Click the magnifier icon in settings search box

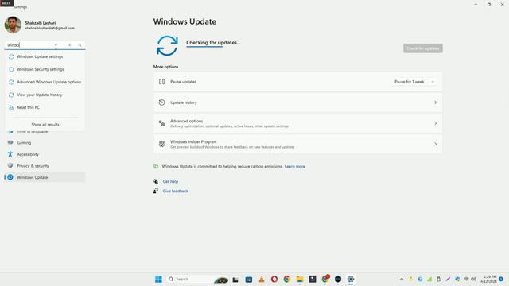coord(80,45)
